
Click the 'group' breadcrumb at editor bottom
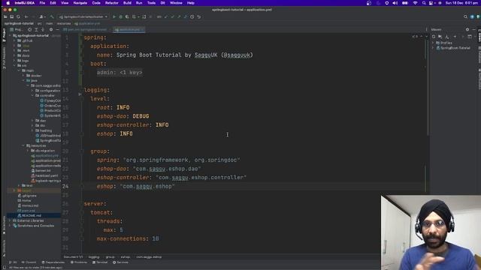click(x=110, y=257)
